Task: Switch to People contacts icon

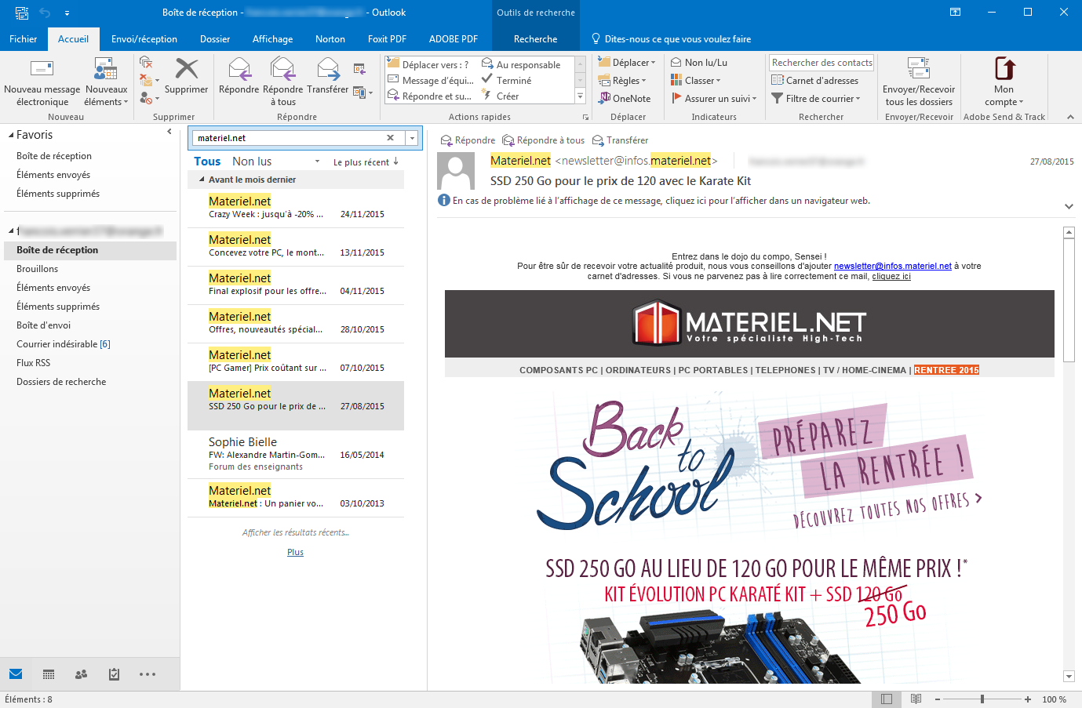Action: click(81, 674)
